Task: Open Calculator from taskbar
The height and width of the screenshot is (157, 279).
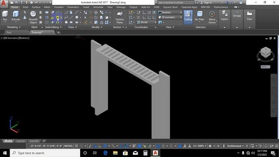Action: click(145, 153)
